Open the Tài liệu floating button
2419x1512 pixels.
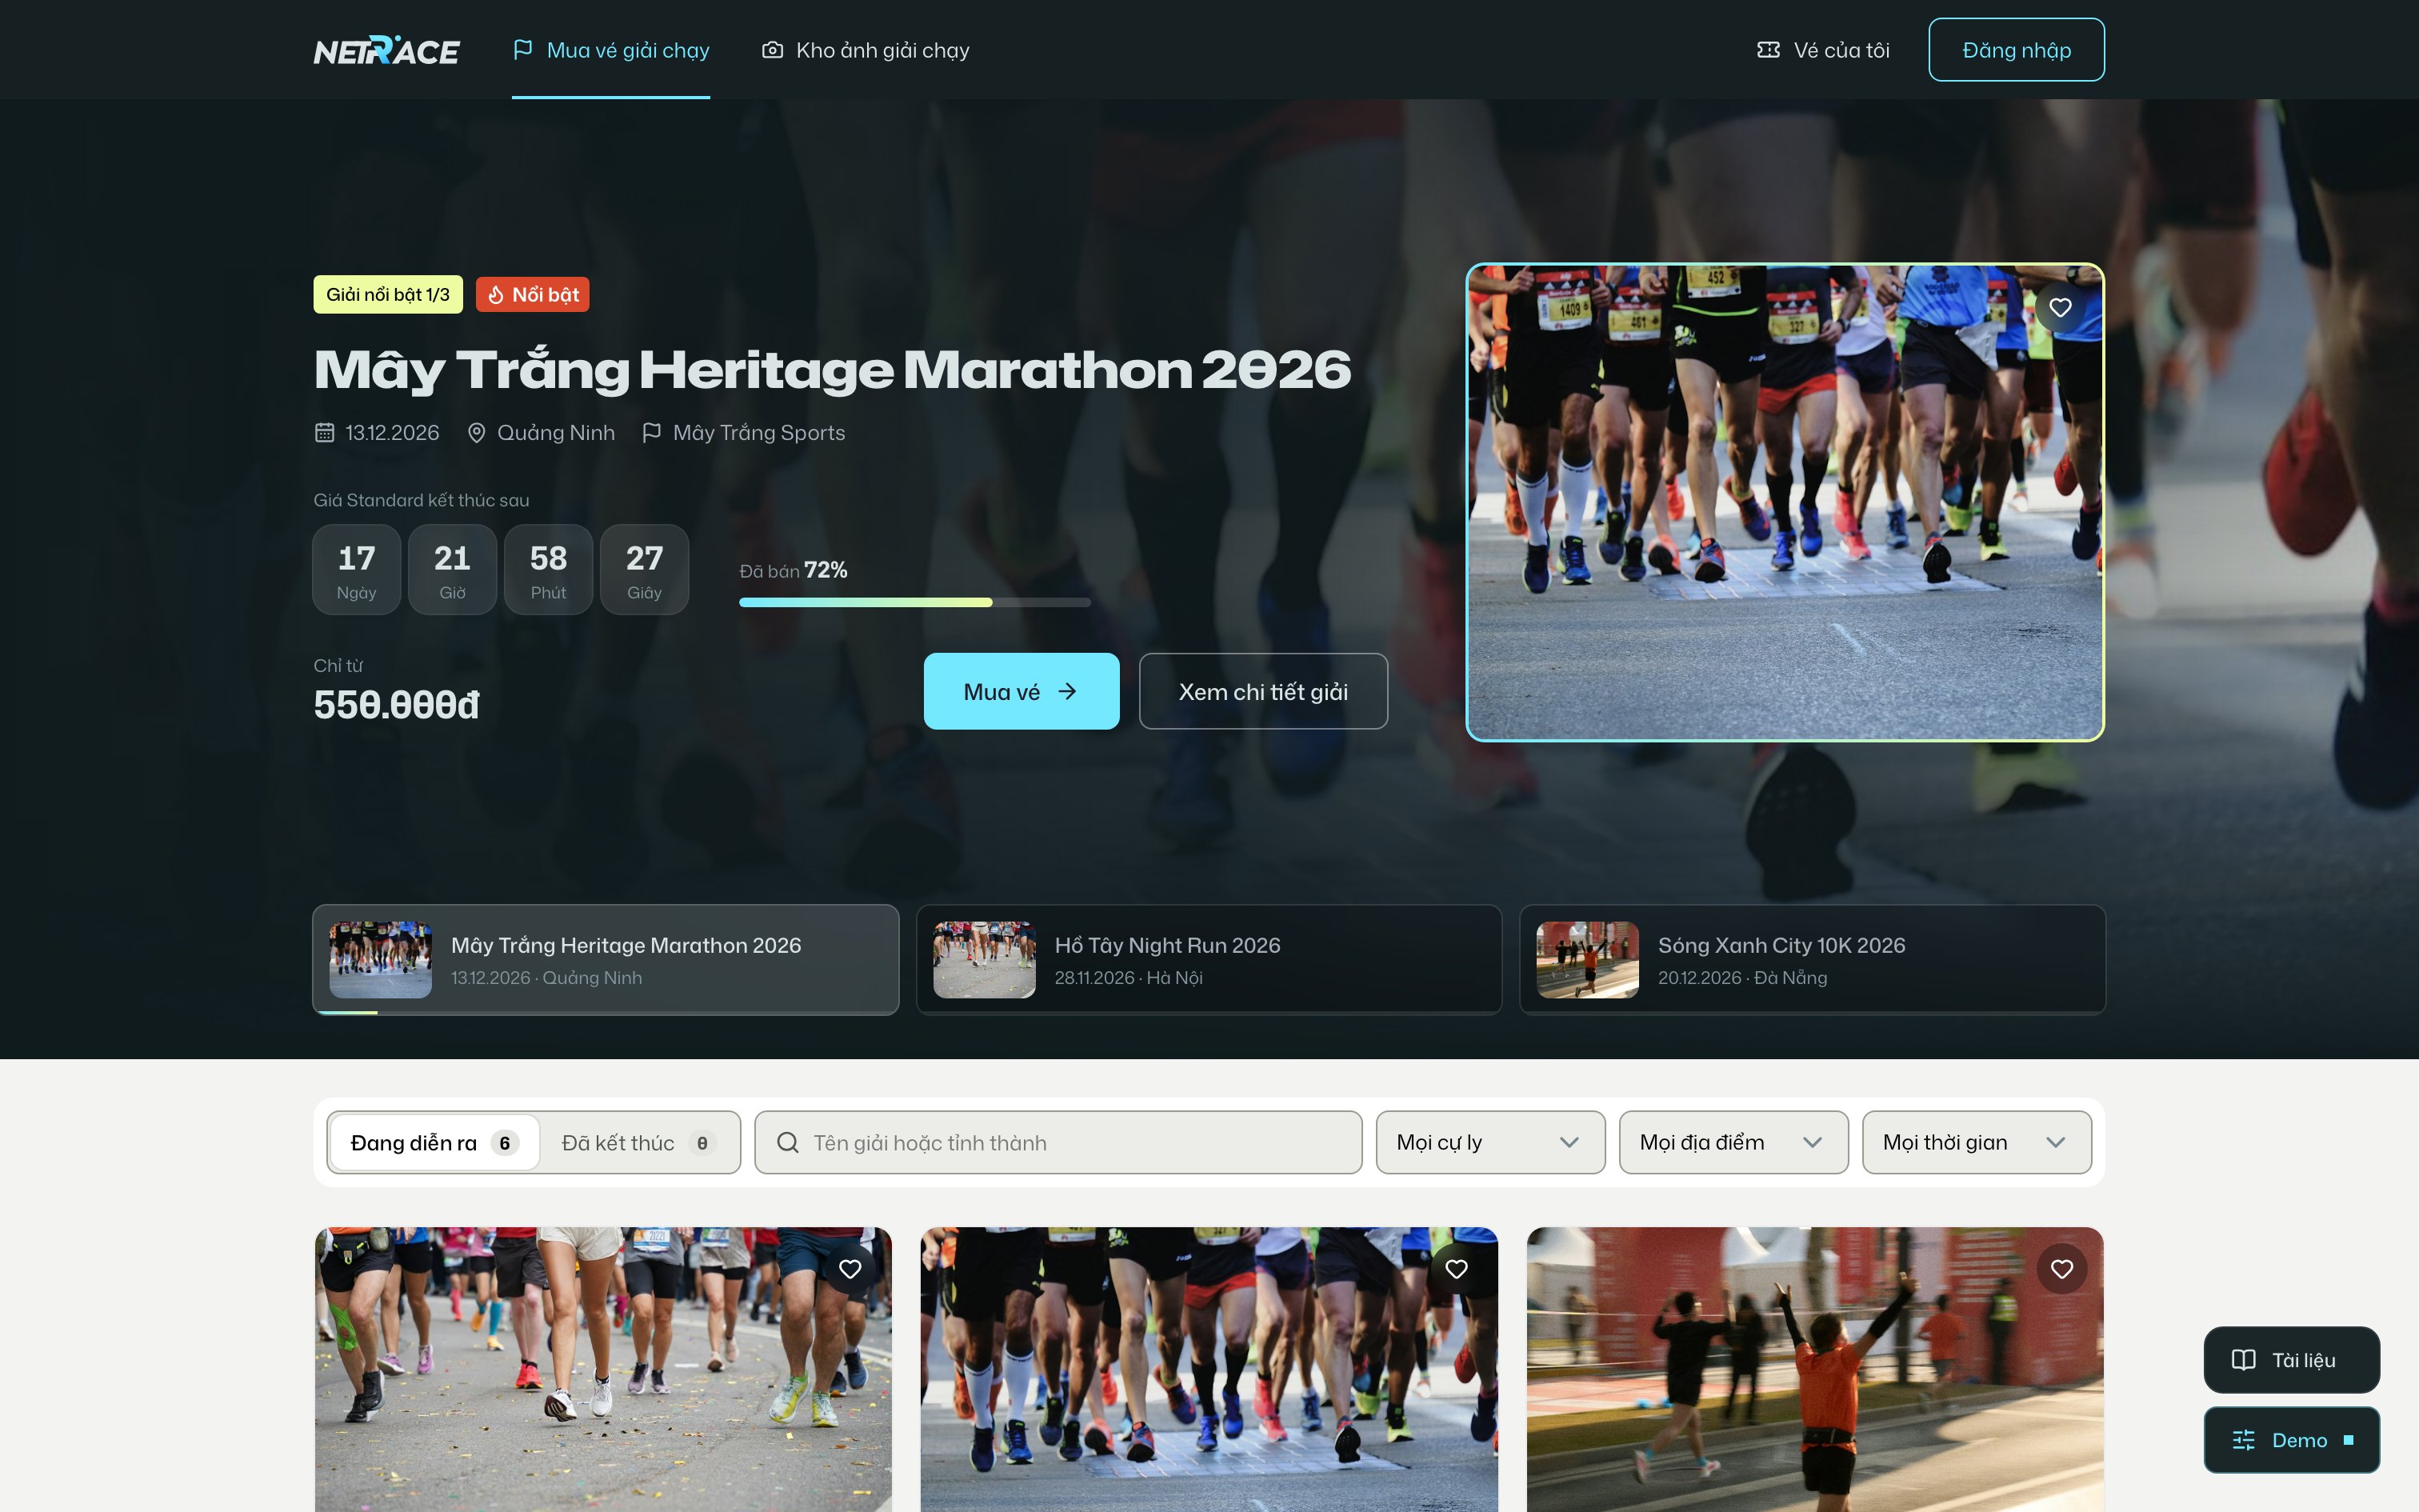pos(2291,1360)
